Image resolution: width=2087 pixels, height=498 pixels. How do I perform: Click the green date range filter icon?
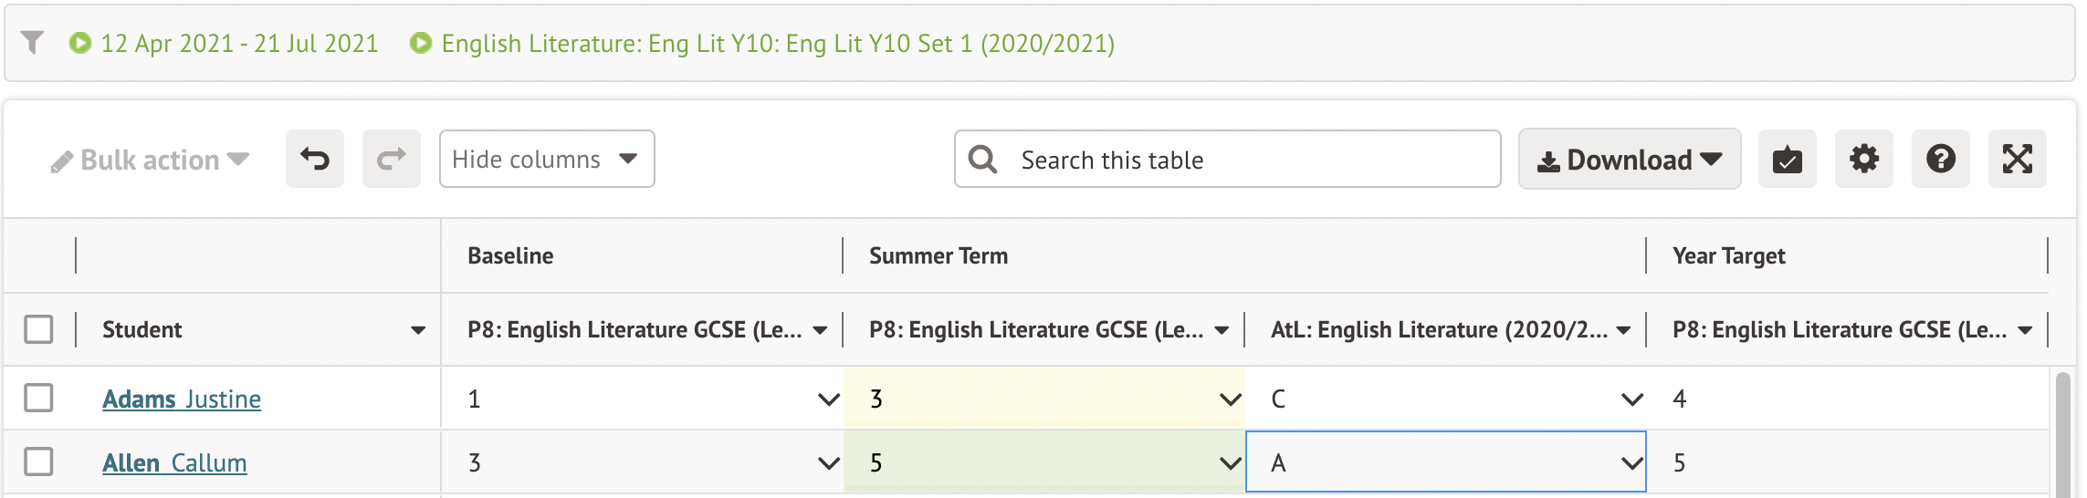click(80, 43)
